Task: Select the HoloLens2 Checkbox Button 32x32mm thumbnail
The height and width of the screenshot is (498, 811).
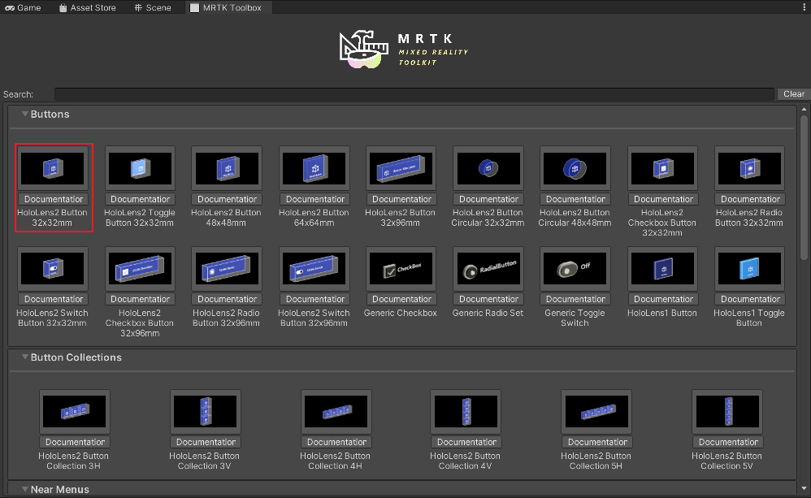Action: (x=663, y=168)
